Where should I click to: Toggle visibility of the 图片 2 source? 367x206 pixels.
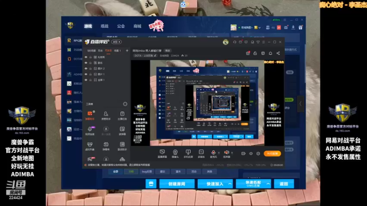coord(86,68)
